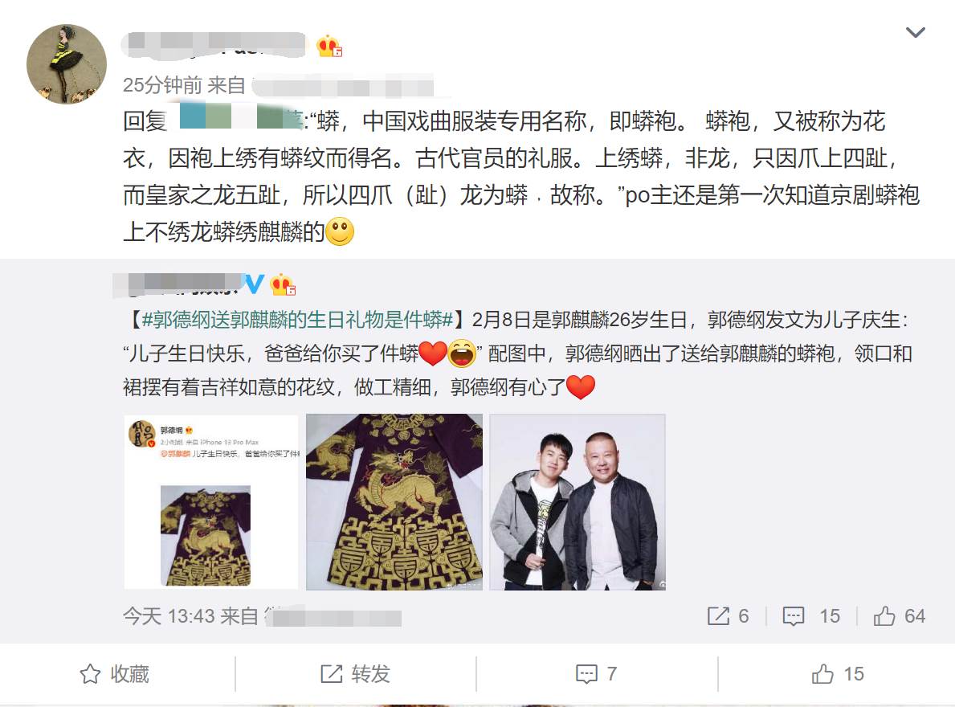Click original post share icon showing 6
The width and height of the screenshot is (955, 707).
click(x=728, y=615)
